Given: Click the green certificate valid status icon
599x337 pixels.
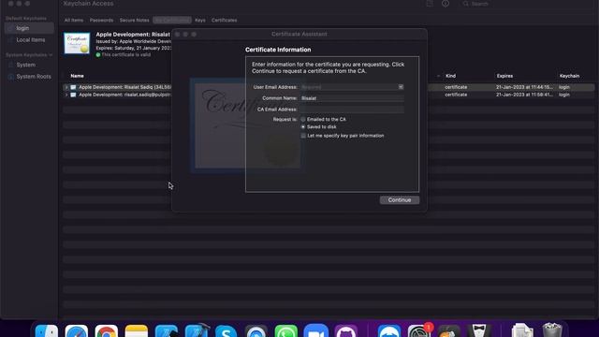Looking at the screenshot, I should pyautogui.click(x=98, y=54).
